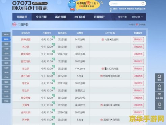The width and height of the screenshot is (166, 125).
Task: Click green reminder tag on 7477游戏 row time
Action: coord(54,37)
